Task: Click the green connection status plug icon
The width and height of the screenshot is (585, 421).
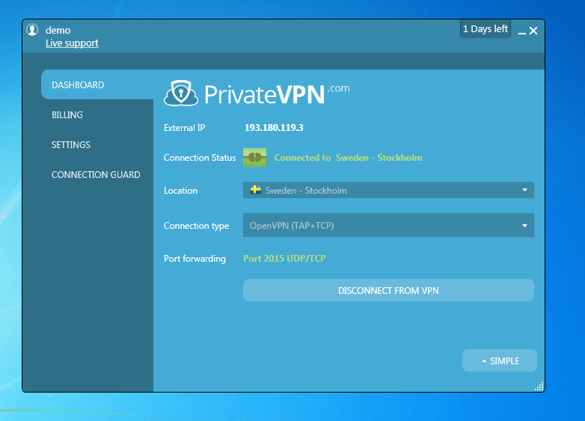Action: (255, 158)
